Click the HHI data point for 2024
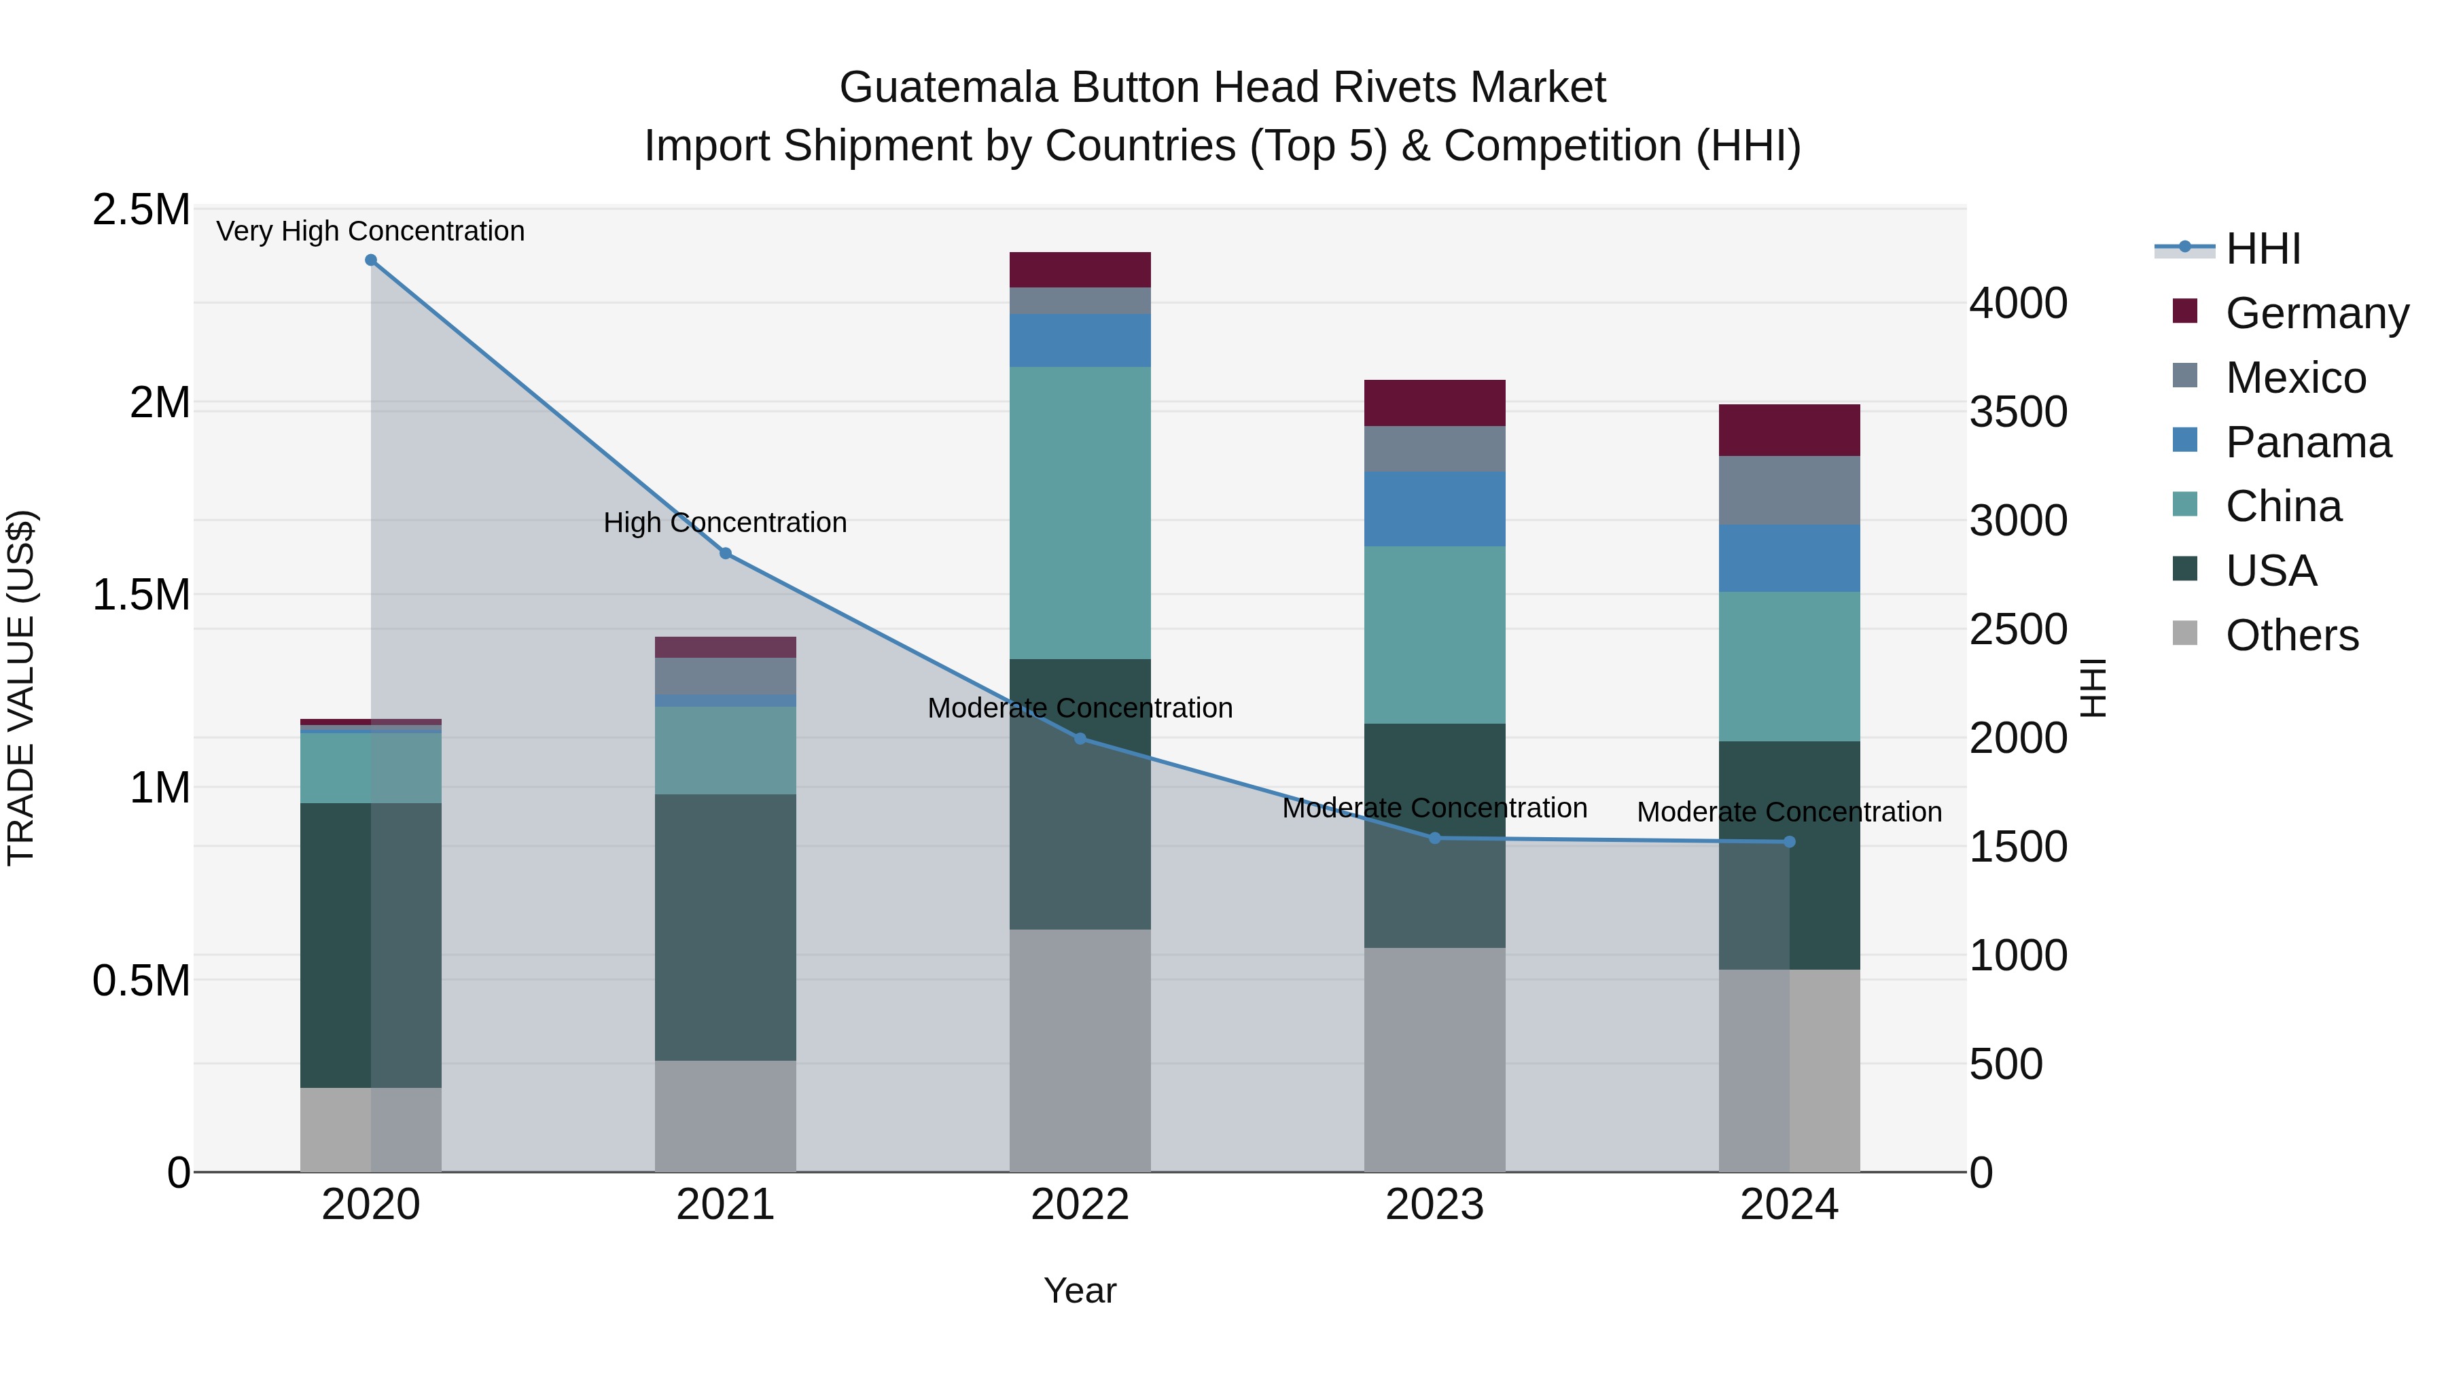The height and width of the screenshot is (1376, 2446). click(1790, 843)
